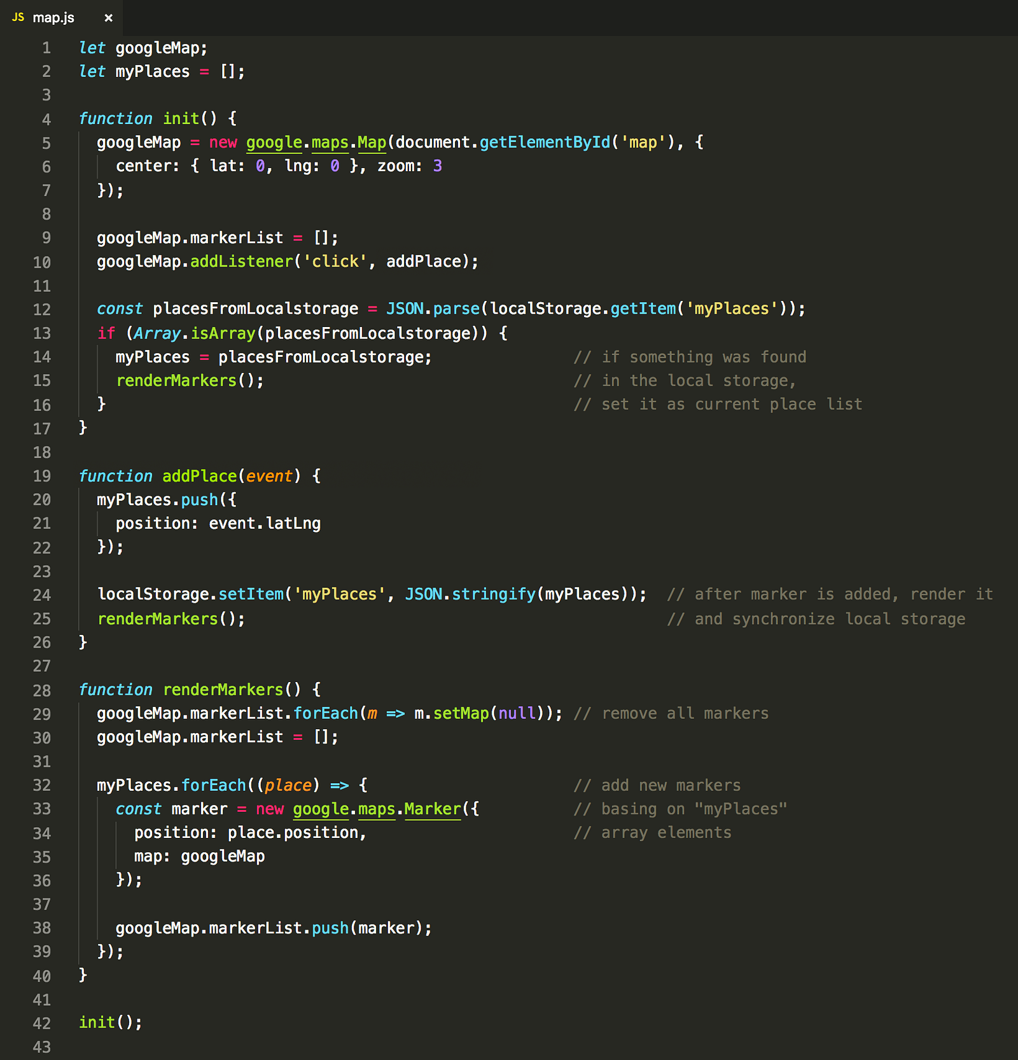Click 'getElementById' on line 5
Viewport: 1018px width, 1060px height.
pyautogui.click(x=545, y=143)
